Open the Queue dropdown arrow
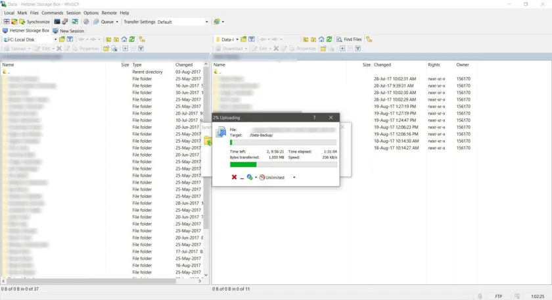 click(117, 22)
